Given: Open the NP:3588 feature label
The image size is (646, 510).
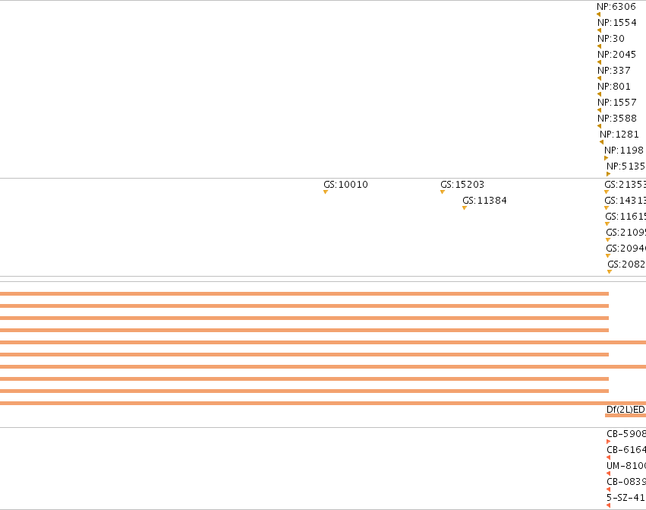Looking at the screenshot, I should (x=617, y=119).
